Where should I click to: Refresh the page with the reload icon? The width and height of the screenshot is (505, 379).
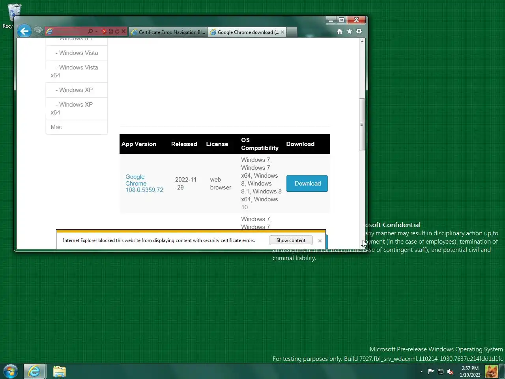[x=117, y=31]
